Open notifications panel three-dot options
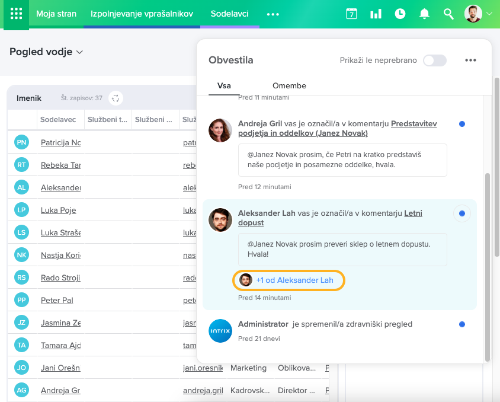The height and width of the screenshot is (402, 500). [470, 60]
